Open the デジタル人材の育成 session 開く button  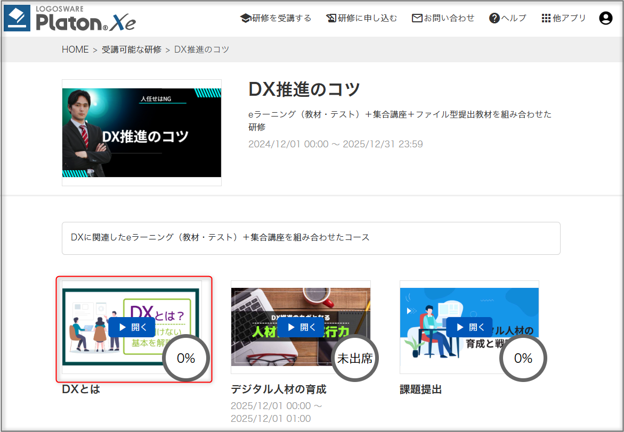tap(301, 327)
